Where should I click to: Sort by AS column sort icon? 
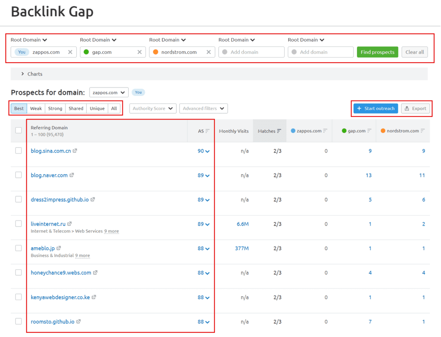[x=208, y=131]
